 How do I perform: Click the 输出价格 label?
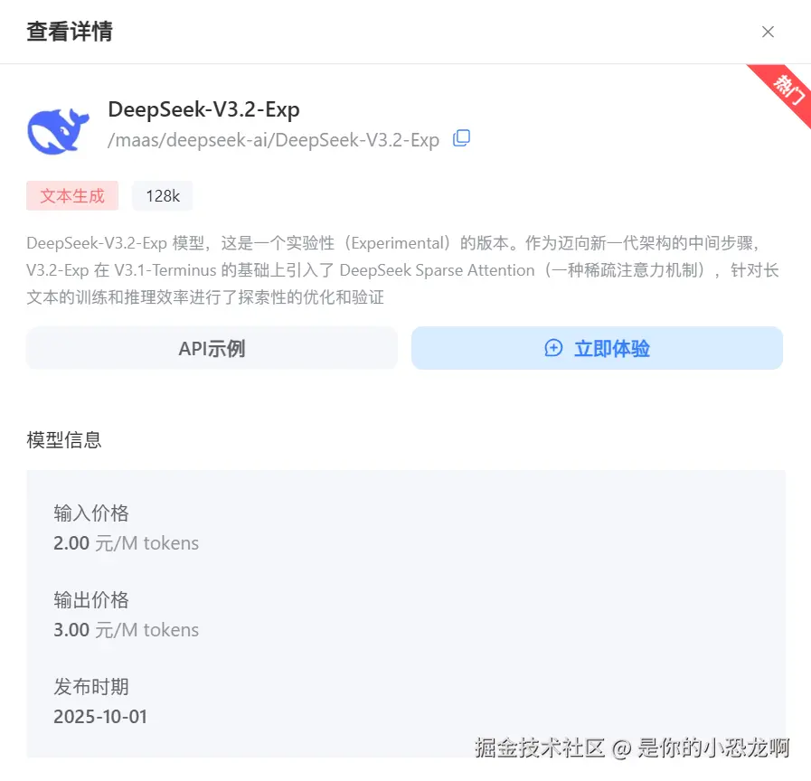91,600
